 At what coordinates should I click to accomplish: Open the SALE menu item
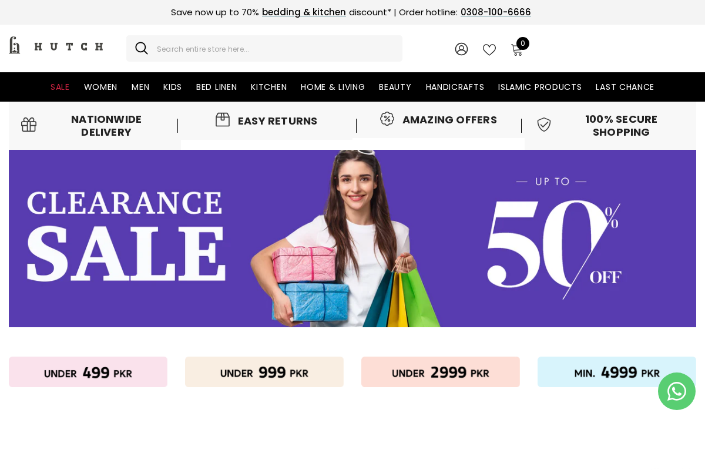point(60,87)
